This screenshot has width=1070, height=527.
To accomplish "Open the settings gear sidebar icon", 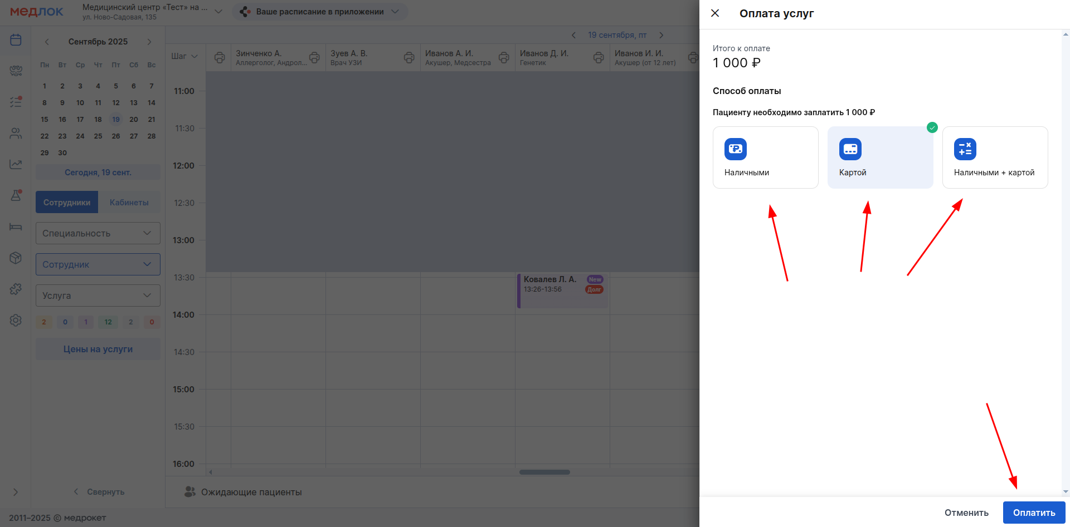I will (x=16, y=320).
